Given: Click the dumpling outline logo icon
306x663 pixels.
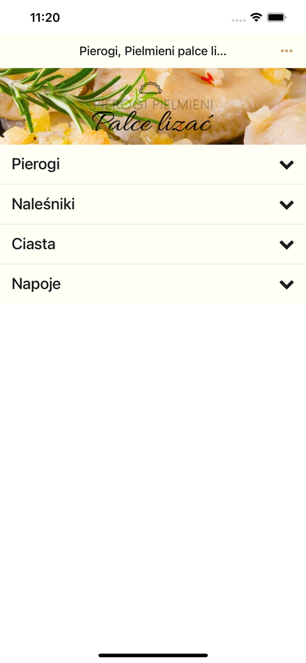Looking at the screenshot, I should click(x=150, y=88).
